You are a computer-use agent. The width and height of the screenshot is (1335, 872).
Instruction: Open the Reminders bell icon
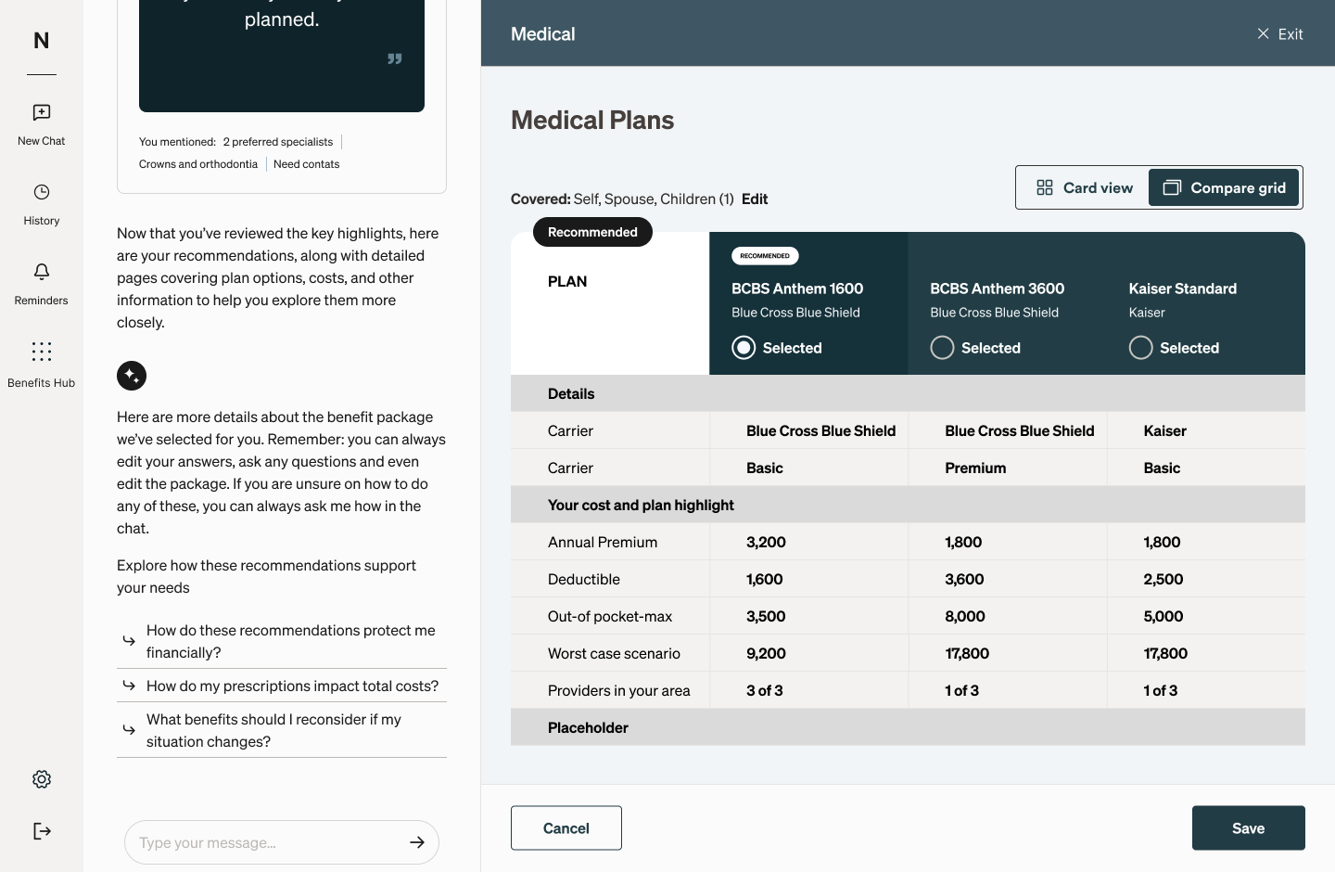tap(42, 272)
